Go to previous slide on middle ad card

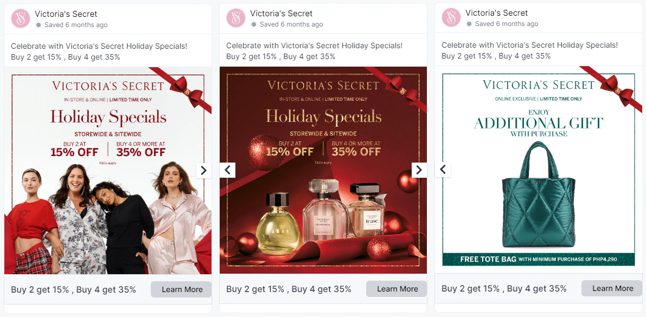tap(228, 170)
